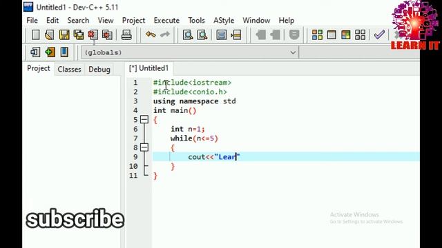Collapse the while-loop fold at line 8
The width and height of the screenshot is (442, 248).
[144, 147]
